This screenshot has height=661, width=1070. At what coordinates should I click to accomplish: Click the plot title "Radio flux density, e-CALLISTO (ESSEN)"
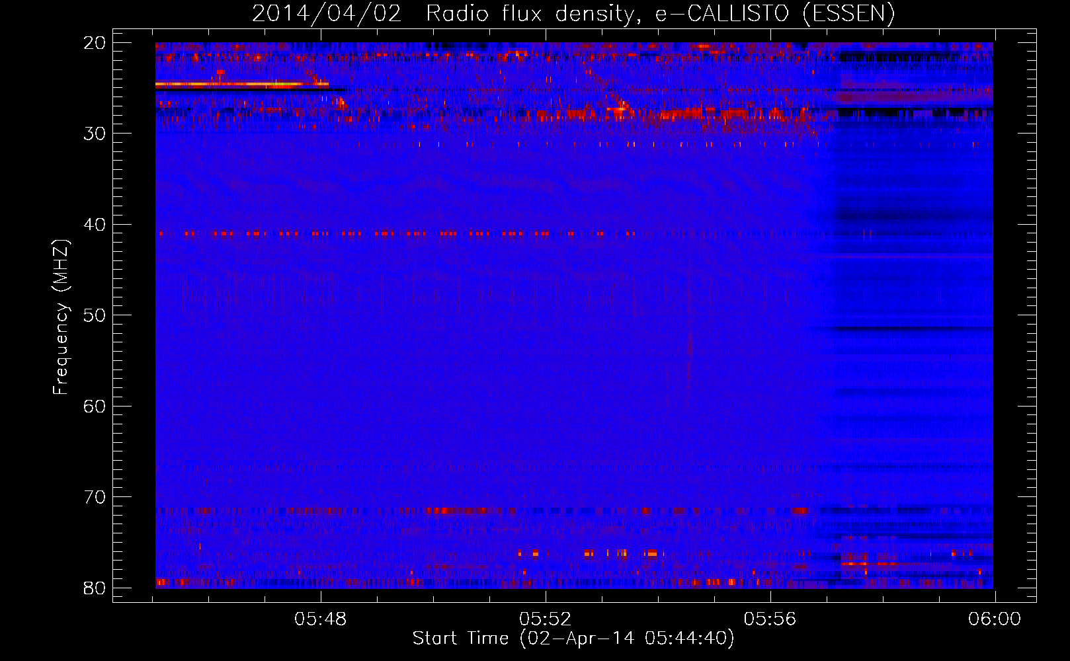coord(660,13)
